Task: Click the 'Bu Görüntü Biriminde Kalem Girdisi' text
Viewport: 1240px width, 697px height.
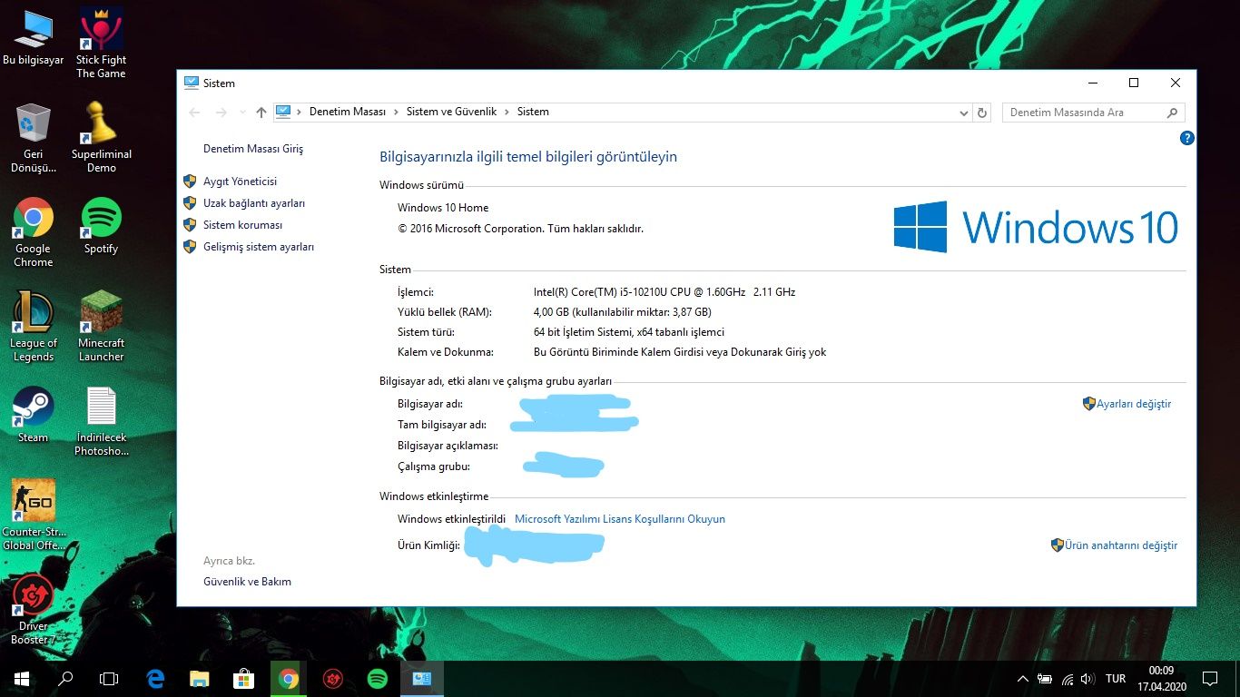Action: tap(680, 352)
